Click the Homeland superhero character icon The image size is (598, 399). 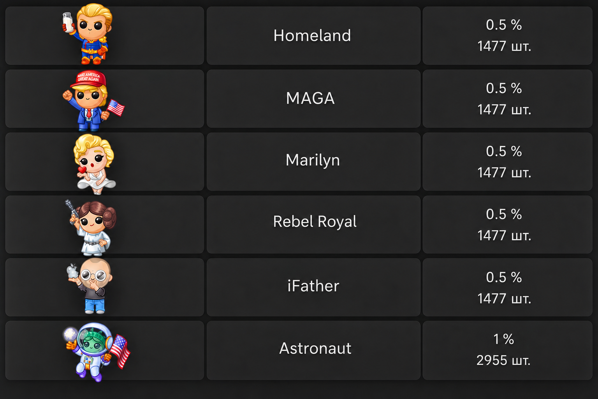coord(88,34)
